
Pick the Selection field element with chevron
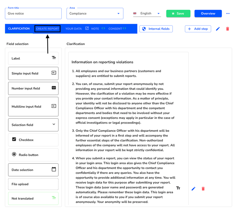(x=33, y=125)
